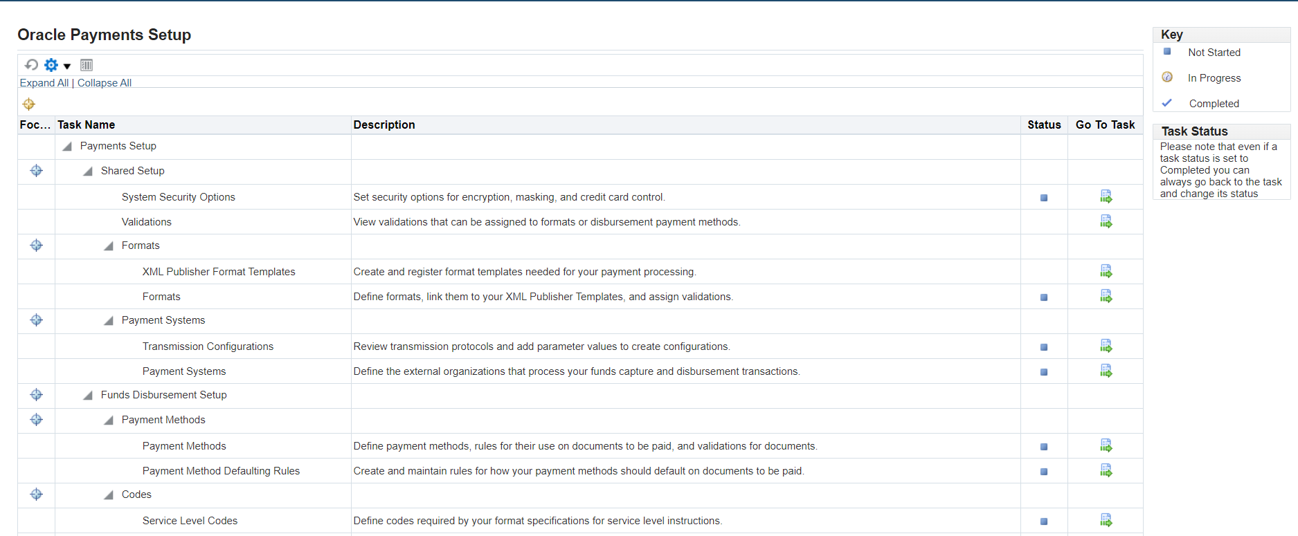1298x536 pixels.
Task: Click the Task Status panel heading
Action: point(1195,131)
